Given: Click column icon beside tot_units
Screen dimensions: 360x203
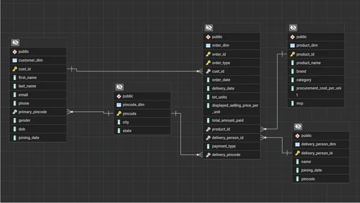Looking at the screenshot, I should (208, 97).
